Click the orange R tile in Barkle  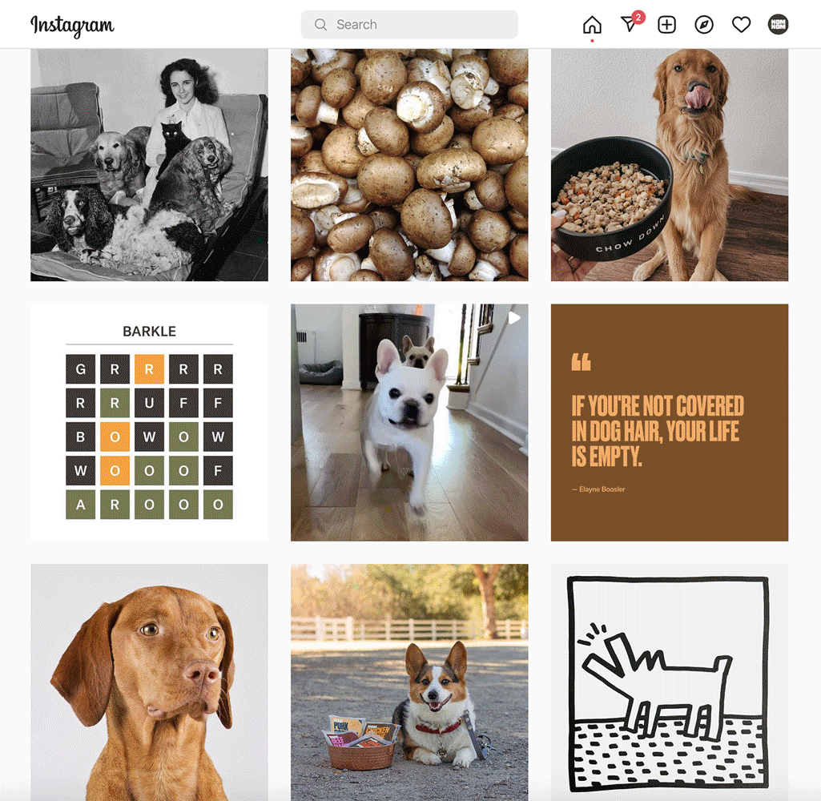(149, 369)
